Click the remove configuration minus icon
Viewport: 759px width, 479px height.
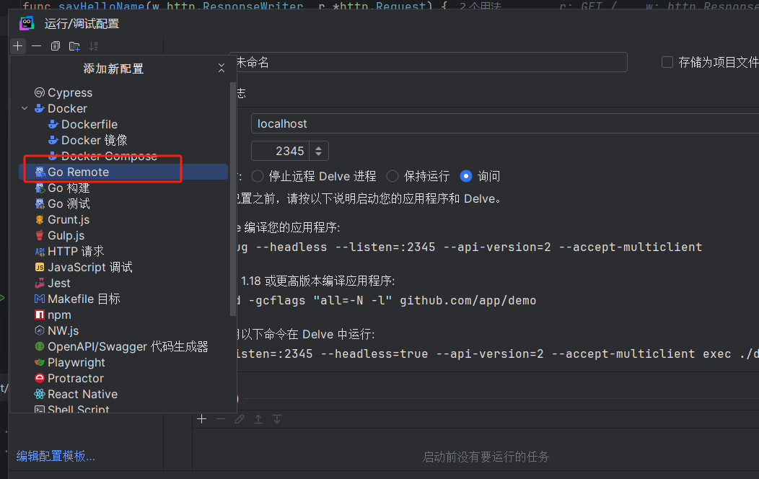36,46
